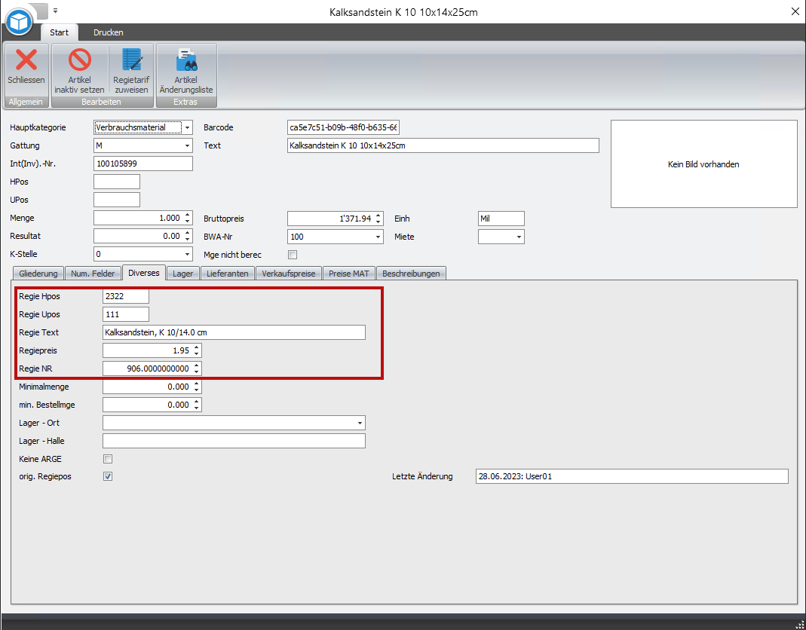806x630 pixels.
Task: Open the quick access toolbar arrow
Action: (55, 11)
